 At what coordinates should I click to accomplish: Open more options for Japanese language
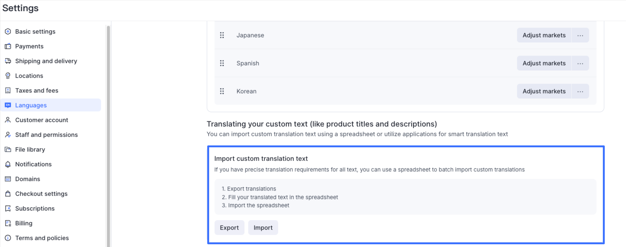[580, 35]
